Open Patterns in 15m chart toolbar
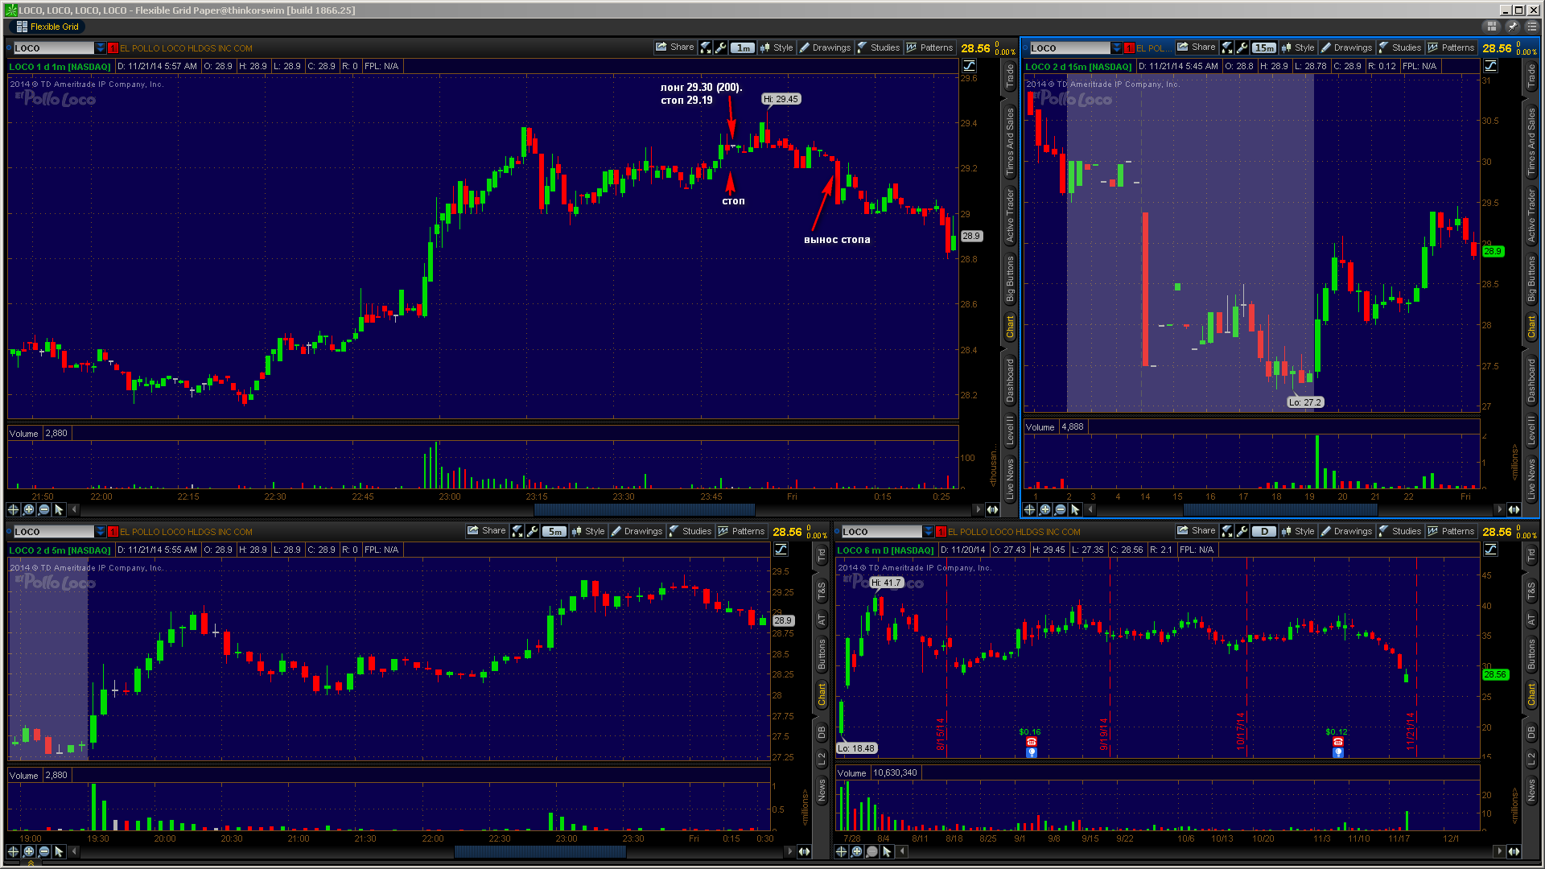This screenshot has height=869, width=1545. (1451, 47)
